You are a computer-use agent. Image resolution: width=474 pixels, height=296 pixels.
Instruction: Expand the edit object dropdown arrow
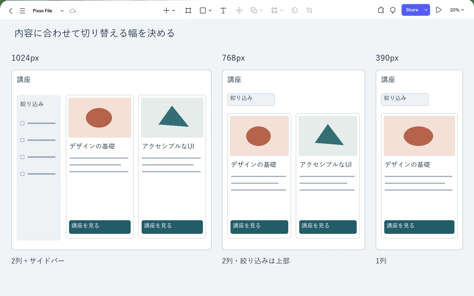pos(281,11)
